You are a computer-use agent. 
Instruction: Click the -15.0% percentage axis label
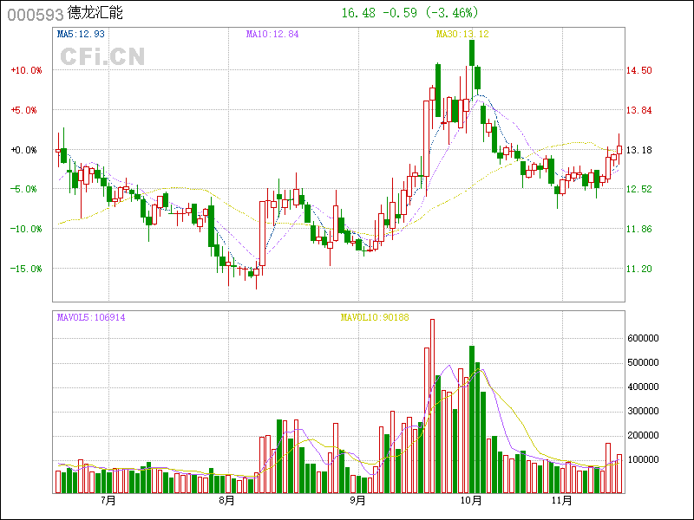(26, 269)
